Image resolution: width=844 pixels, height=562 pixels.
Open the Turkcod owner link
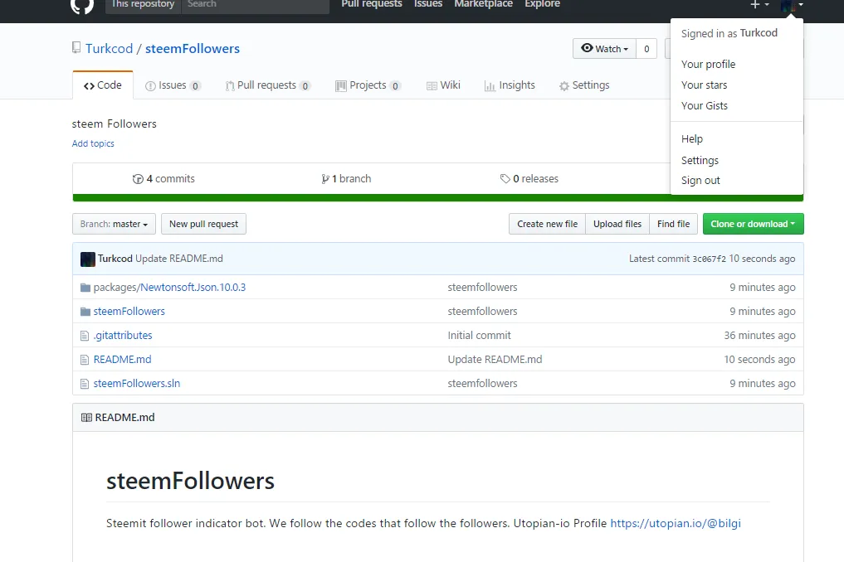point(110,48)
